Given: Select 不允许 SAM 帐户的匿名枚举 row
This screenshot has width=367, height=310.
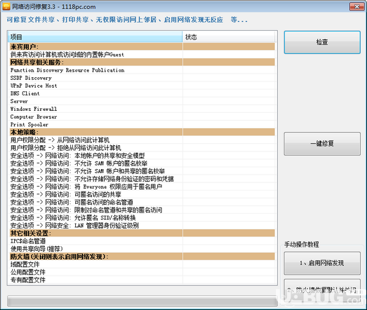Looking at the screenshot, I should pos(142,163).
